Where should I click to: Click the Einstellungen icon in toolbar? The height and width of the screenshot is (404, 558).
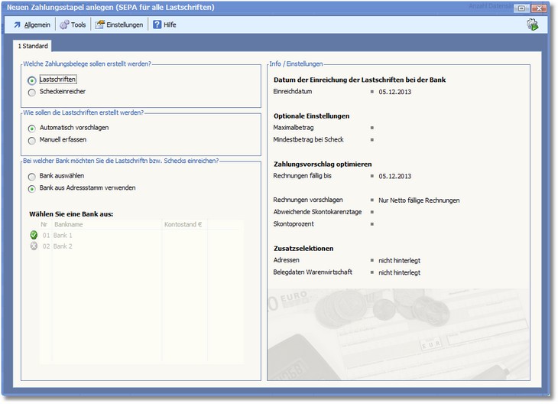pos(99,24)
